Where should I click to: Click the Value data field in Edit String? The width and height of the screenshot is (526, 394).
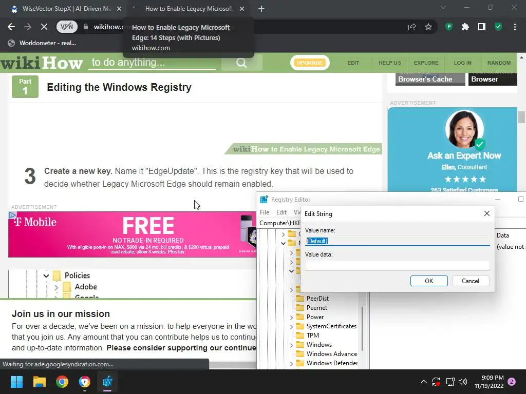397,265
